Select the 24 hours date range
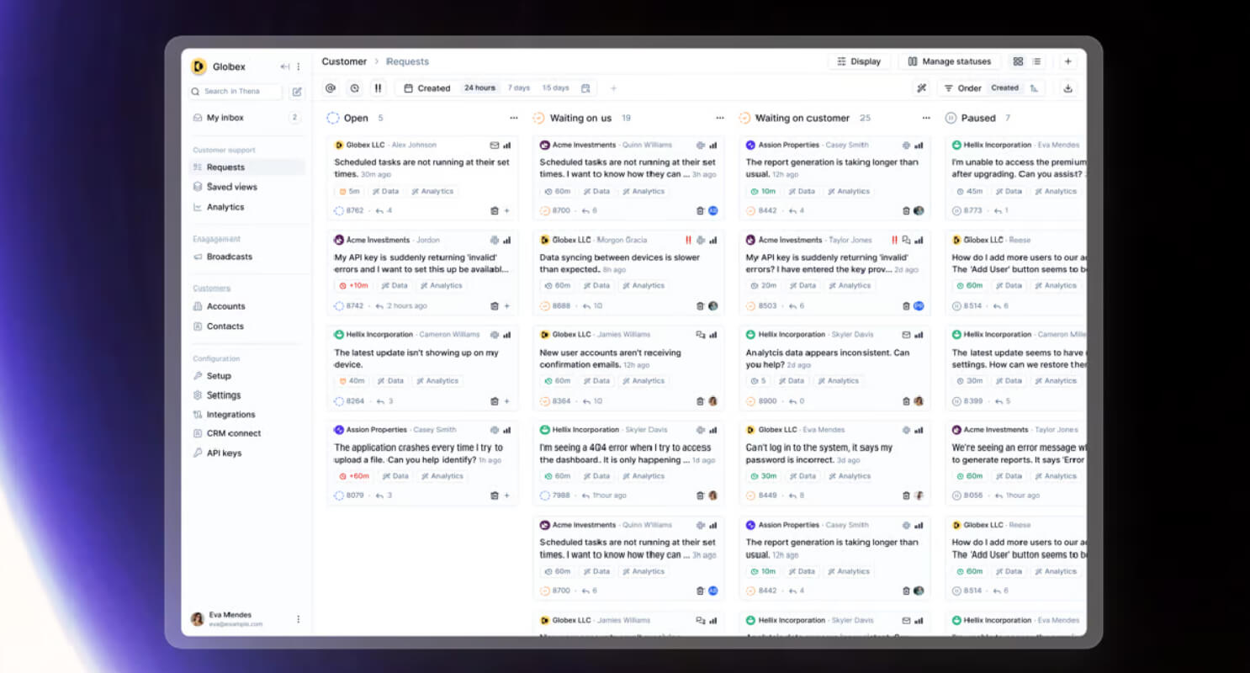The width and height of the screenshot is (1250, 673). pos(479,87)
